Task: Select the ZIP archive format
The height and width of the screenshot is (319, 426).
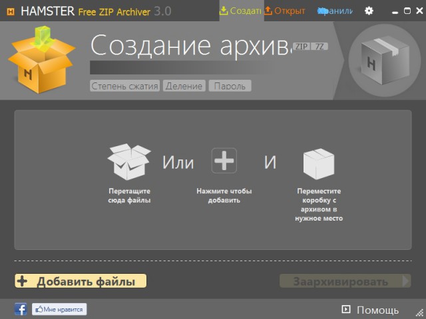Action: coord(302,47)
